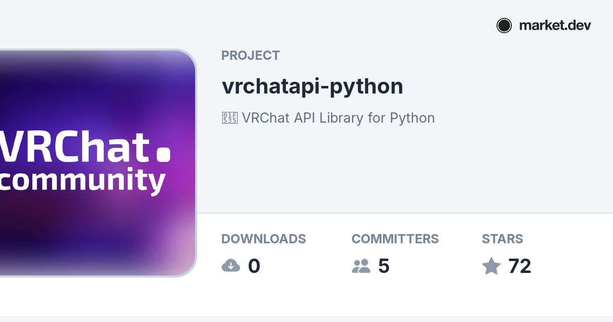Click the DOWNLOADS label
Viewport: 613px width, 322px height.
click(264, 239)
